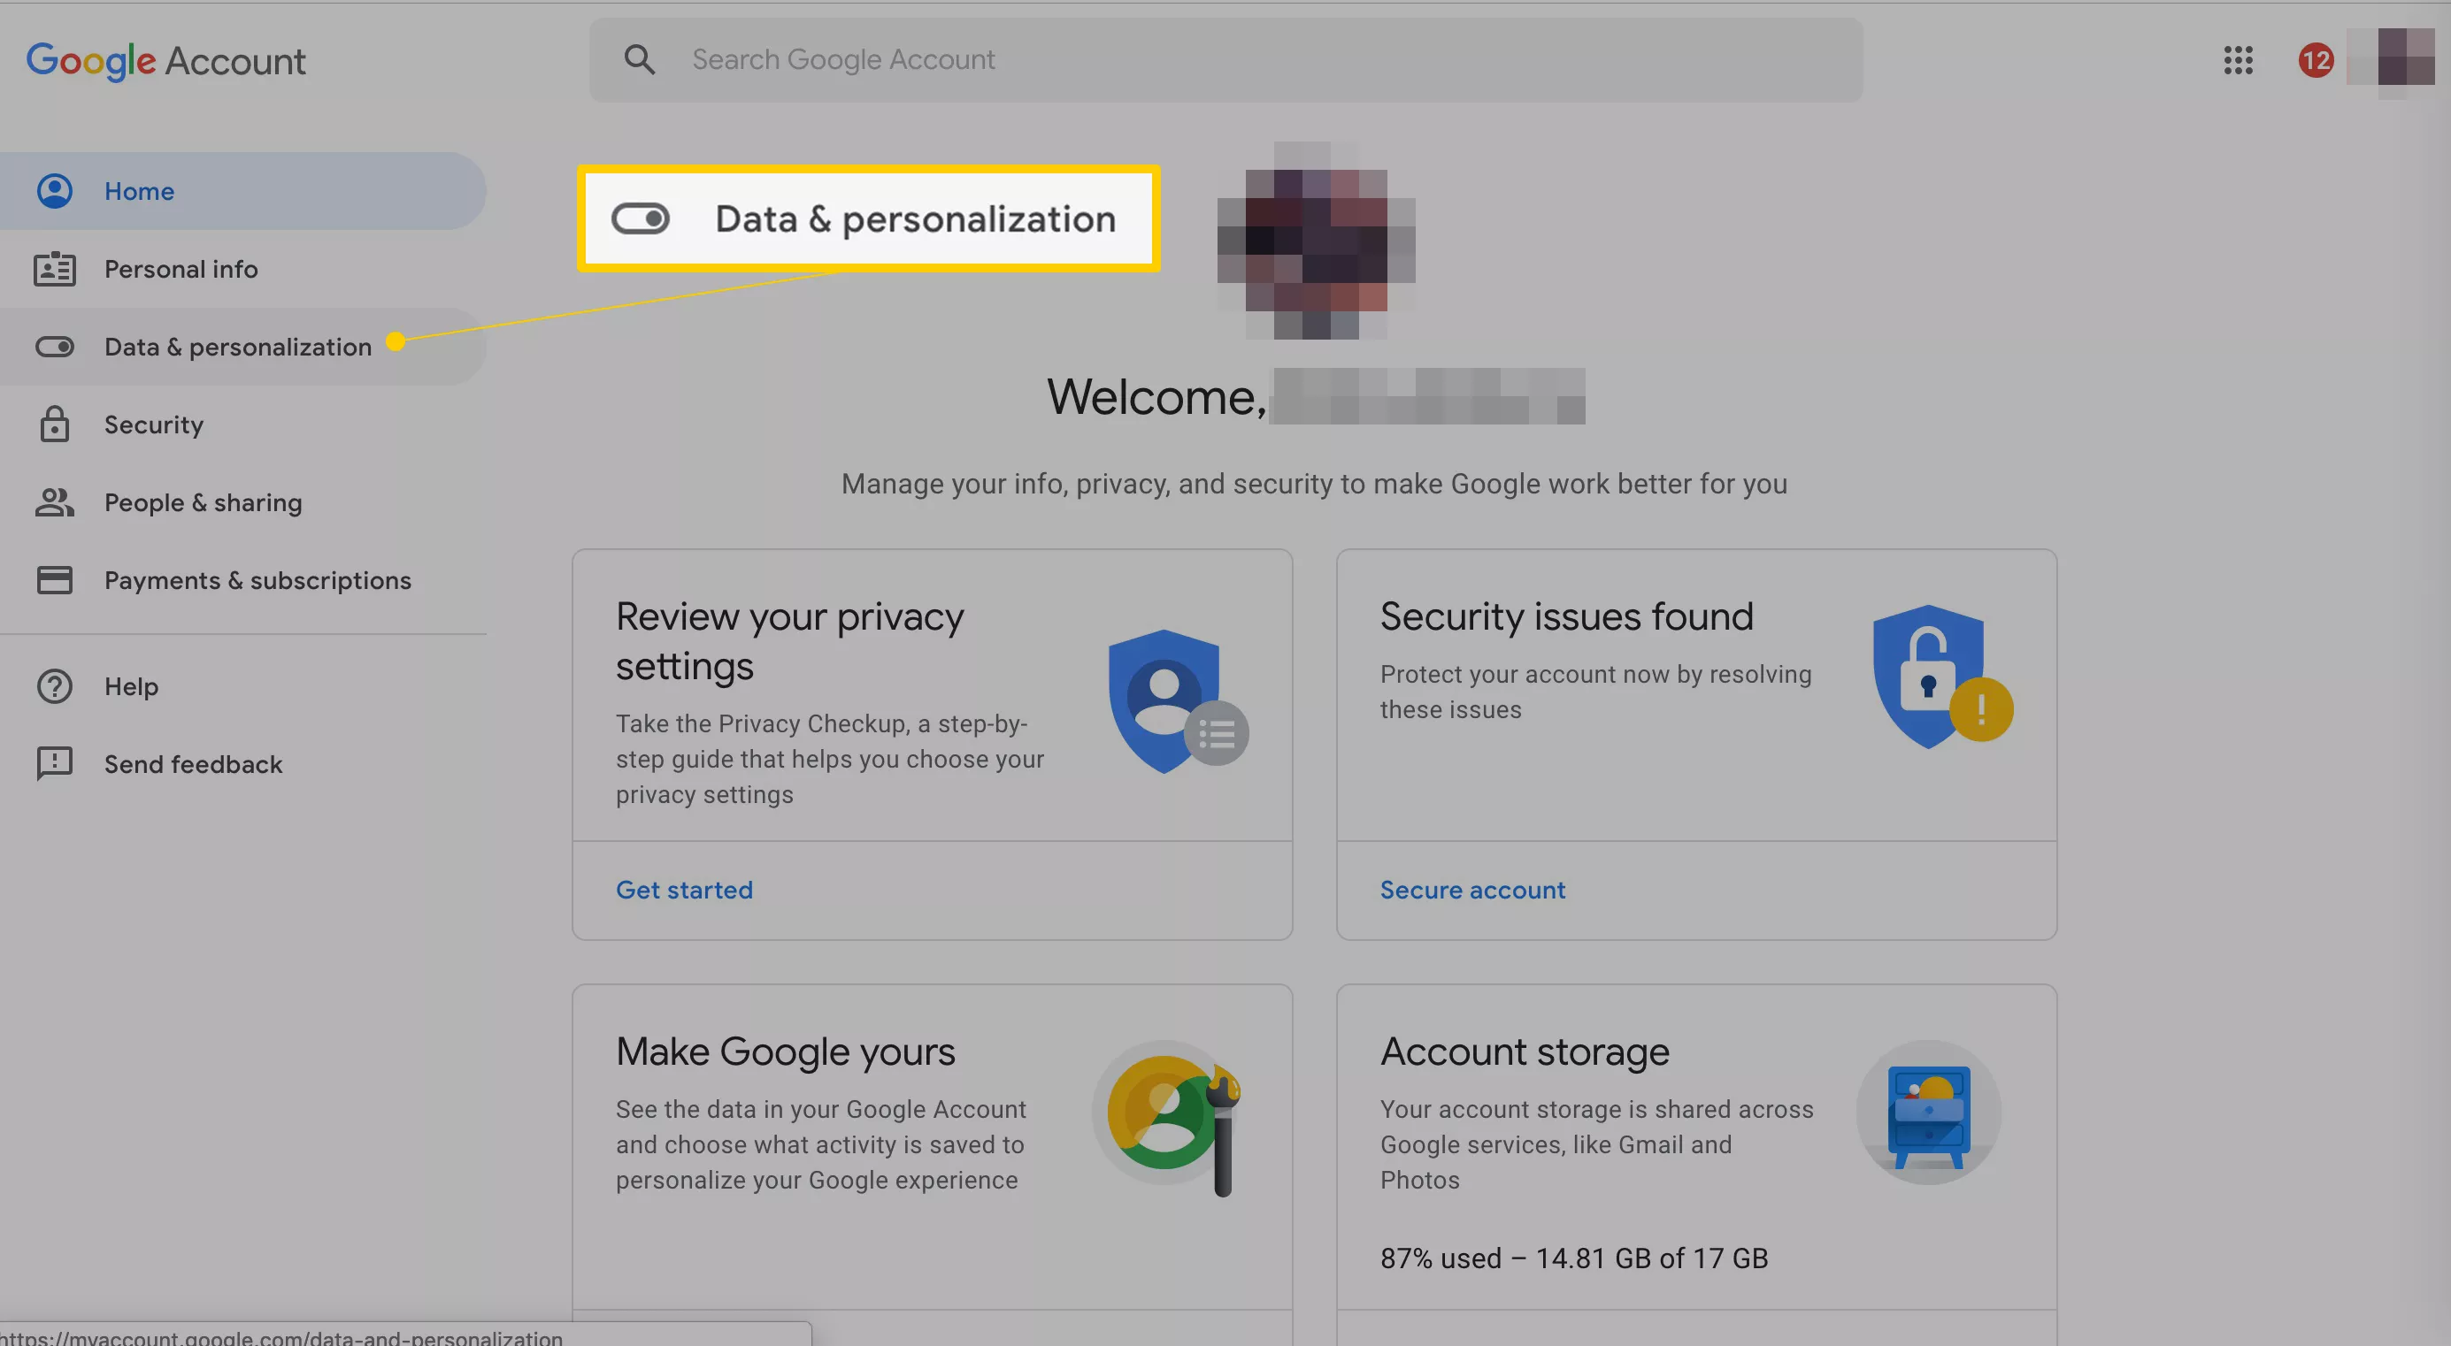The height and width of the screenshot is (1346, 2451).
Task: Select the Personal info sidebar icon
Action: 54,268
